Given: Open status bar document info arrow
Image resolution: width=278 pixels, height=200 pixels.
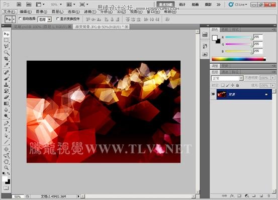Looking at the screenshot, I should (x=78, y=196).
